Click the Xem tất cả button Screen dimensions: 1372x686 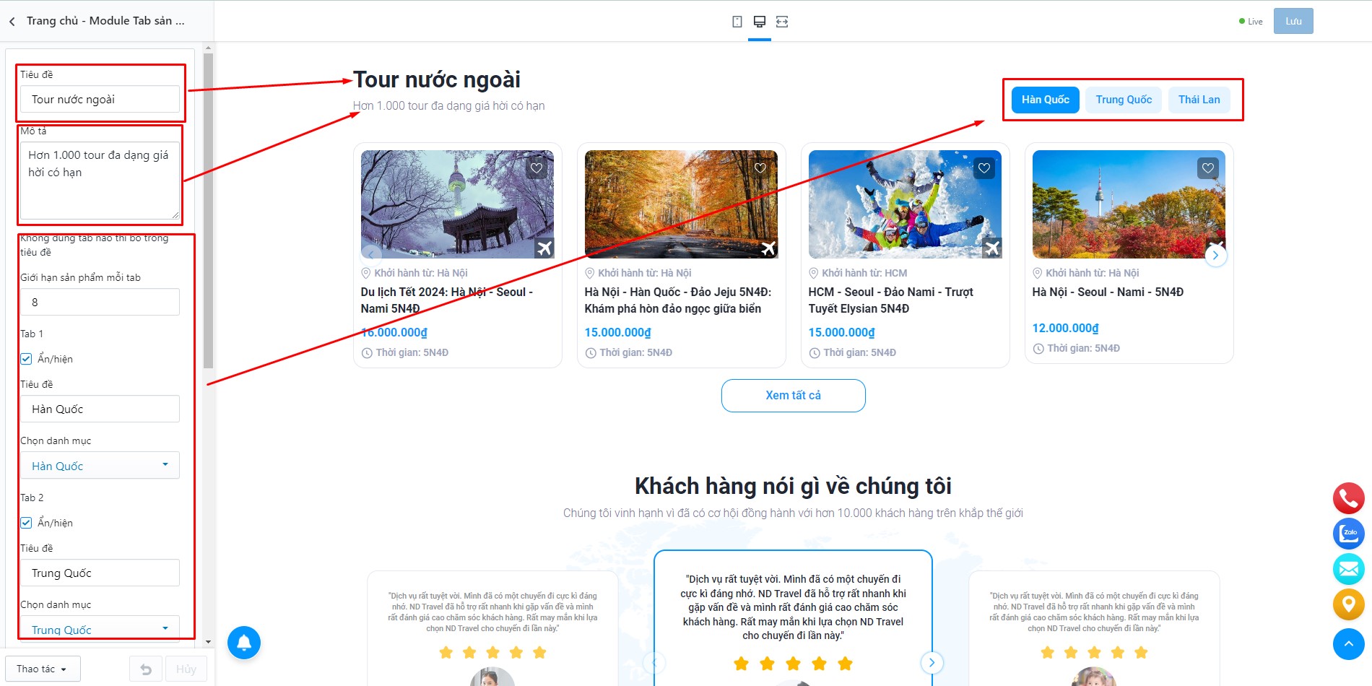click(794, 396)
